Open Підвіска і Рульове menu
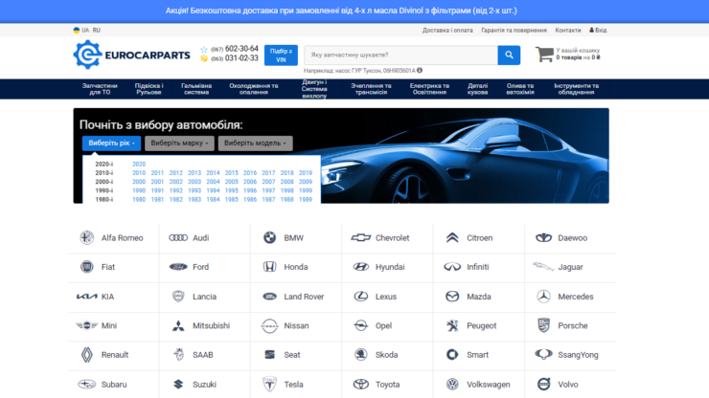This screenshot has height=398, width=709. [149, 89]
